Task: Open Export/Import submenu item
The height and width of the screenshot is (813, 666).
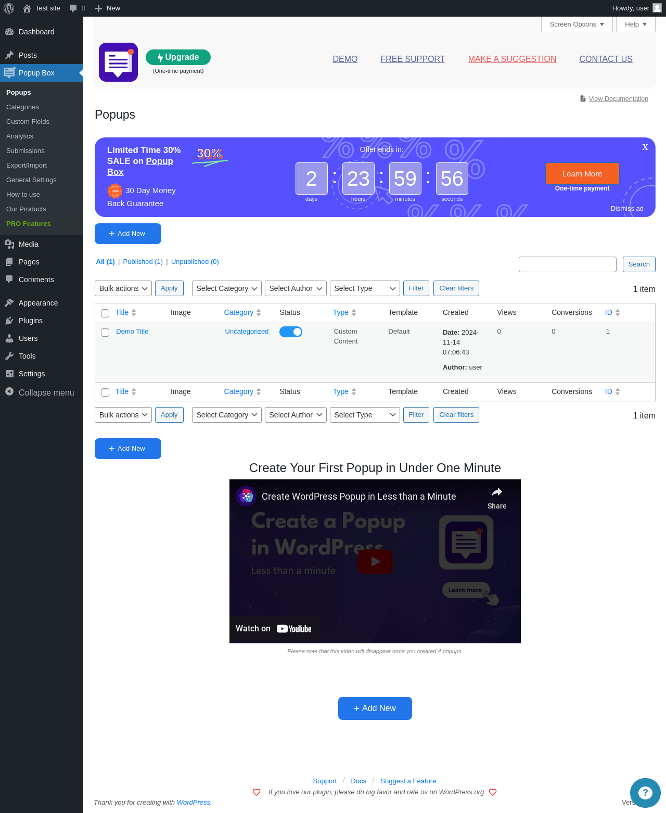Action: pyautogui.click(x=27, y=166)
